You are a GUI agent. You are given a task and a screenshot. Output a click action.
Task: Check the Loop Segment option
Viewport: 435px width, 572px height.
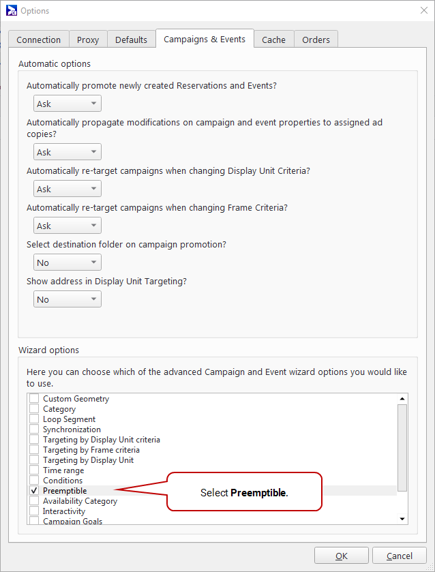point(34,419)
